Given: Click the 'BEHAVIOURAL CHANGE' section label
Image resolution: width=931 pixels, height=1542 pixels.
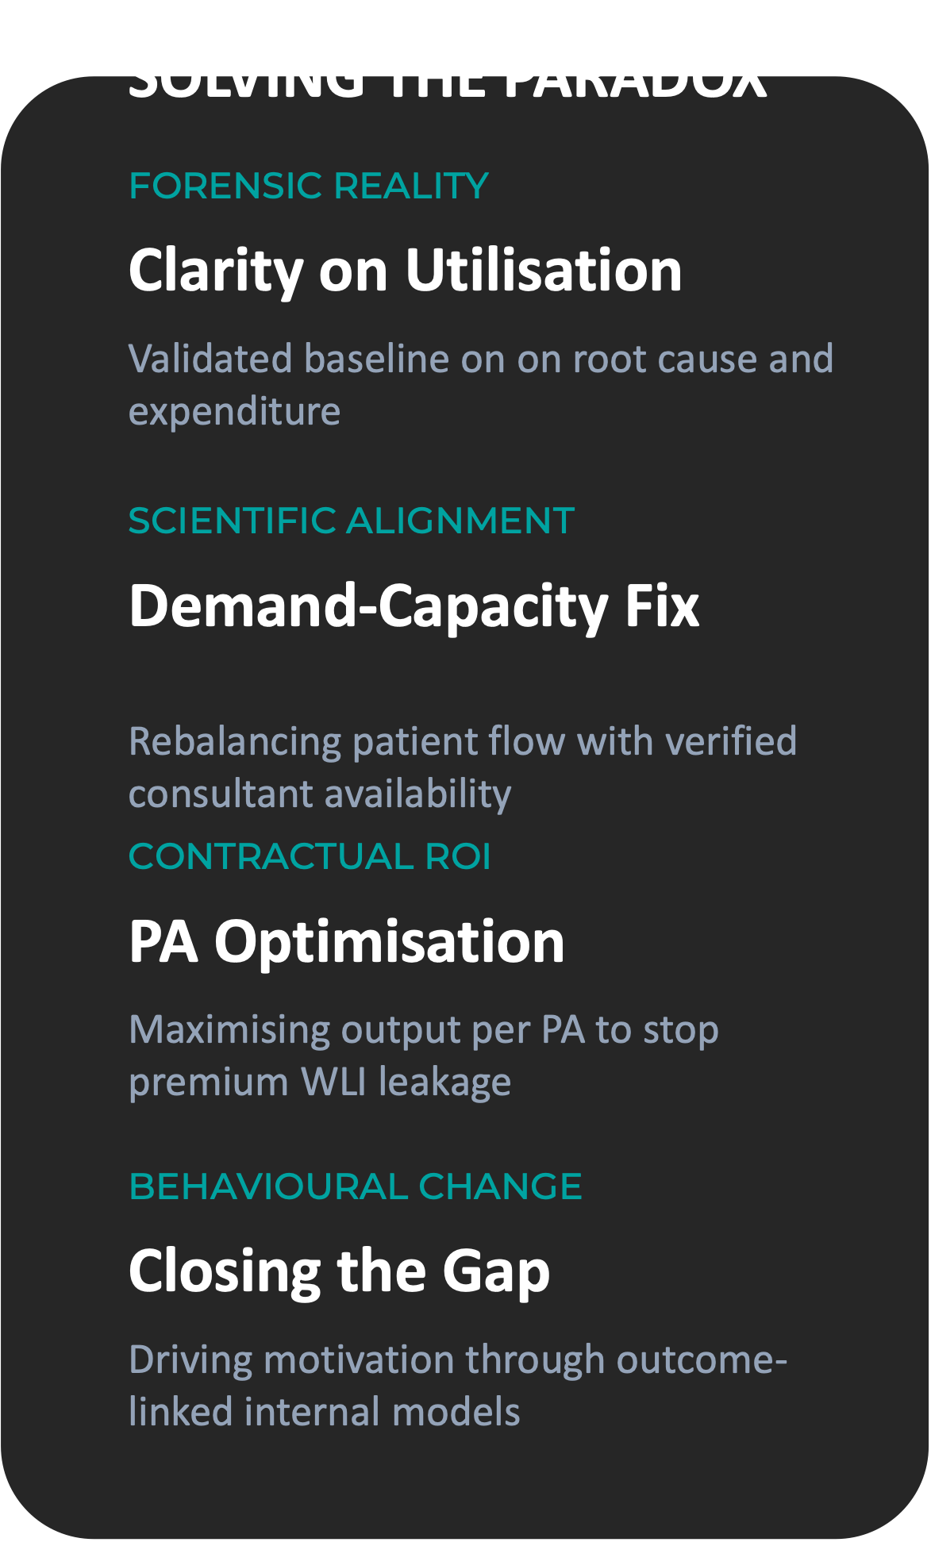Looking at the screenshot, I should [x=355, y=1187].
